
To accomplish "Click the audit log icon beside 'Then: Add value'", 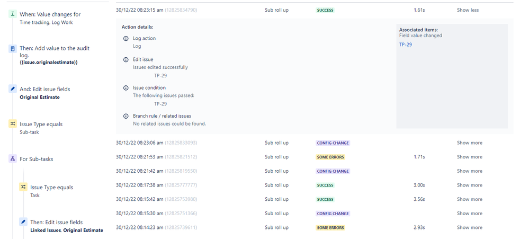I will click(13, 49).
